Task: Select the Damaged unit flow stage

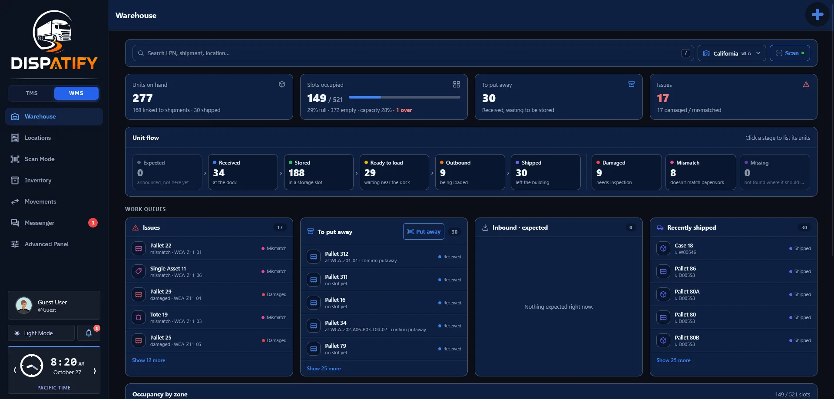Action: coord(626,172)
